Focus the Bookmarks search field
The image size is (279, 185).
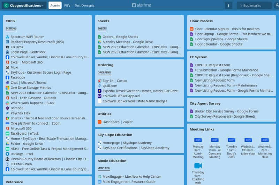click(254, 6)
